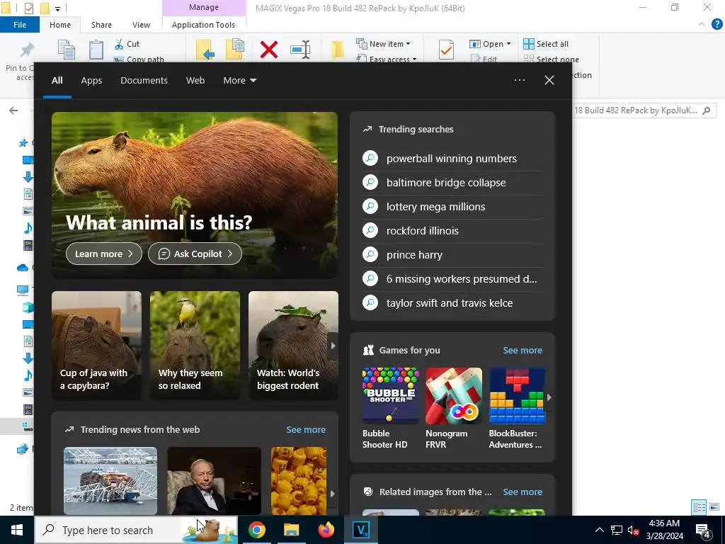The height and width of the screenshot is (544, 725).
Task: Search taylor swift and travis kelce
Action: click(452, 302)
